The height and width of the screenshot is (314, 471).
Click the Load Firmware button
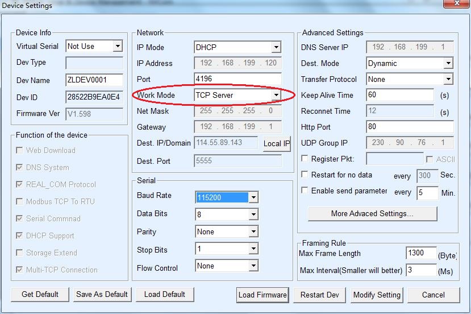(x=262, y=295)
